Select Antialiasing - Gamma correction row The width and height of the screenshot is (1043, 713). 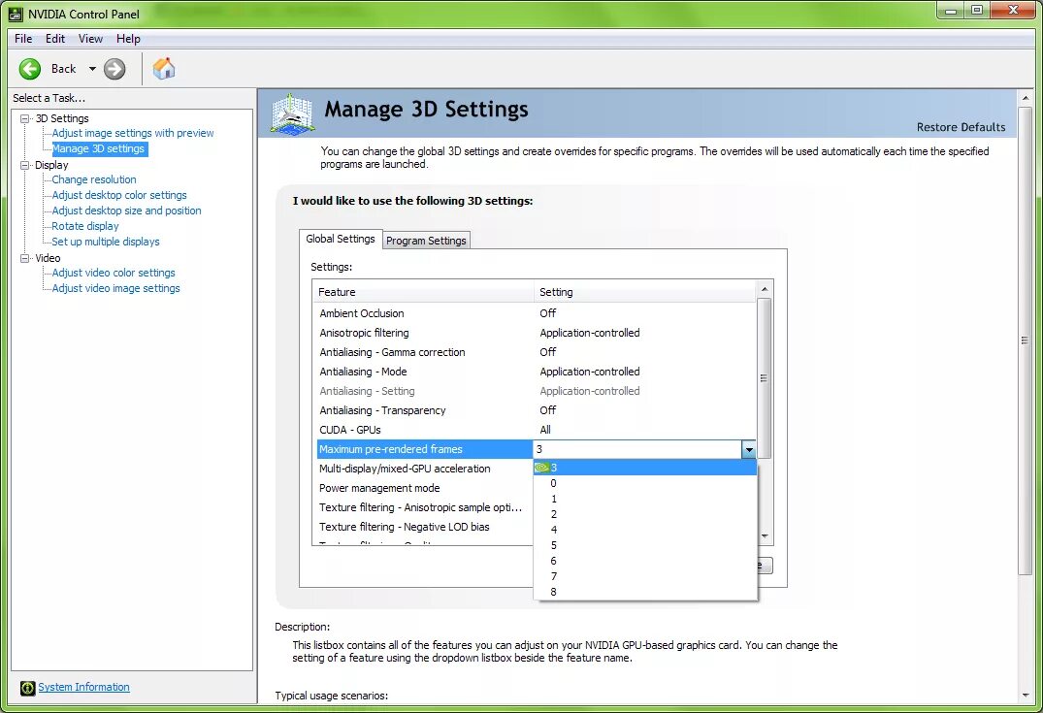click(x=536, y=352)
